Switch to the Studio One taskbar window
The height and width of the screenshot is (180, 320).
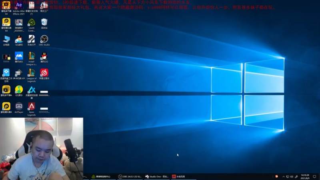157,176
